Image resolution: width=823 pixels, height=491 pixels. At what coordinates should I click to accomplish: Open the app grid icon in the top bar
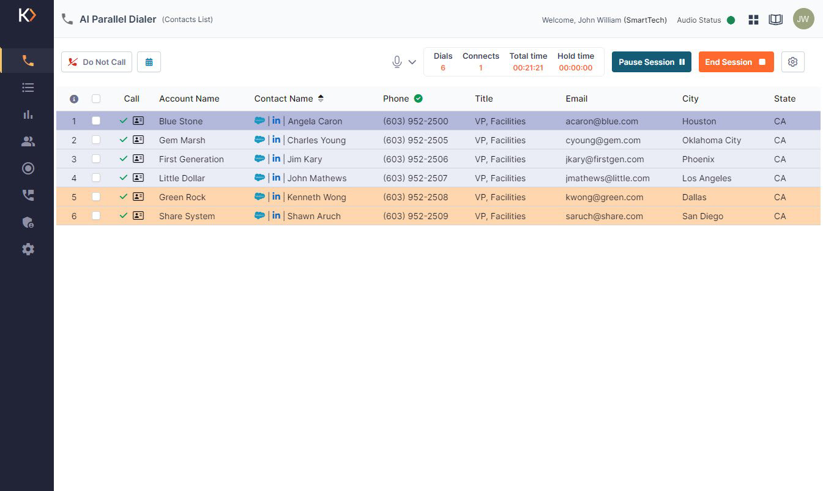tap(753, 19)
